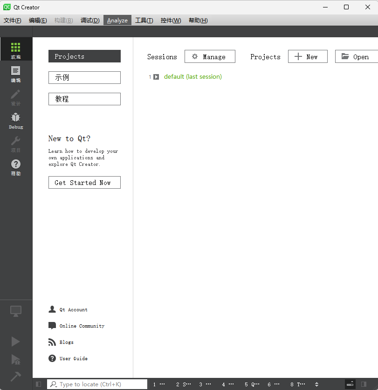
Task: Click the Open project button
Action: point(357,56)
